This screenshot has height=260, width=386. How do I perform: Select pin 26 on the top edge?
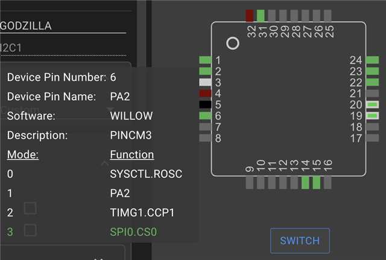click(x=316, y=16)
